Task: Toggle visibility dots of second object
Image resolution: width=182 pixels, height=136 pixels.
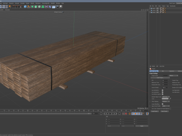Action: pos(158,10)
